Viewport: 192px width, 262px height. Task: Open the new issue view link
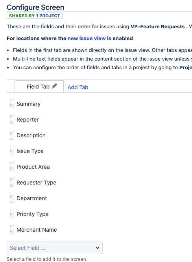(x=87, y=39)
